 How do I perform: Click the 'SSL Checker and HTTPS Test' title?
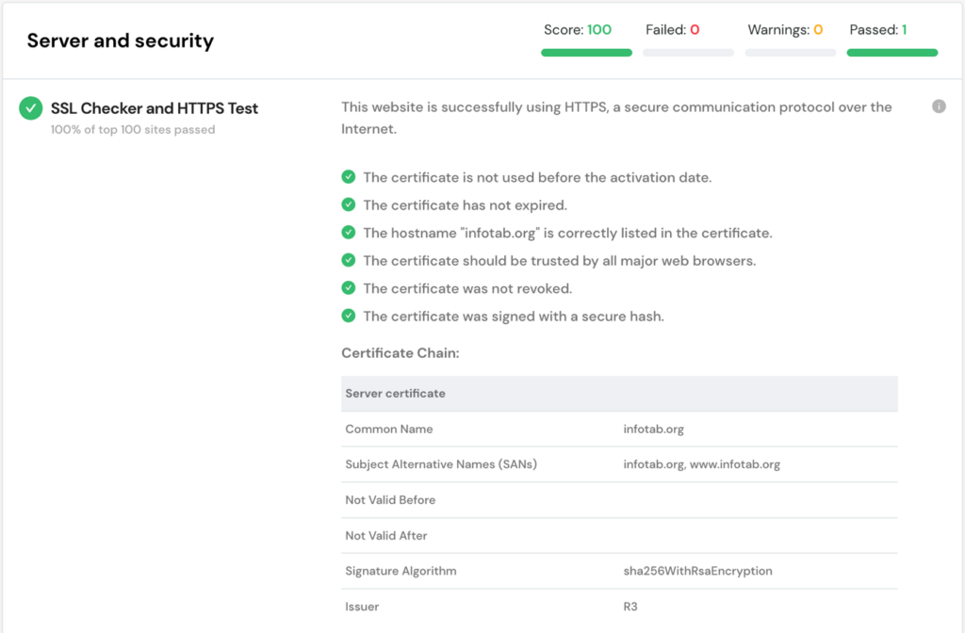click(x=155, y=108)
